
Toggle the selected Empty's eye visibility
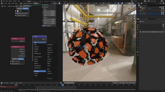(162, 14)
